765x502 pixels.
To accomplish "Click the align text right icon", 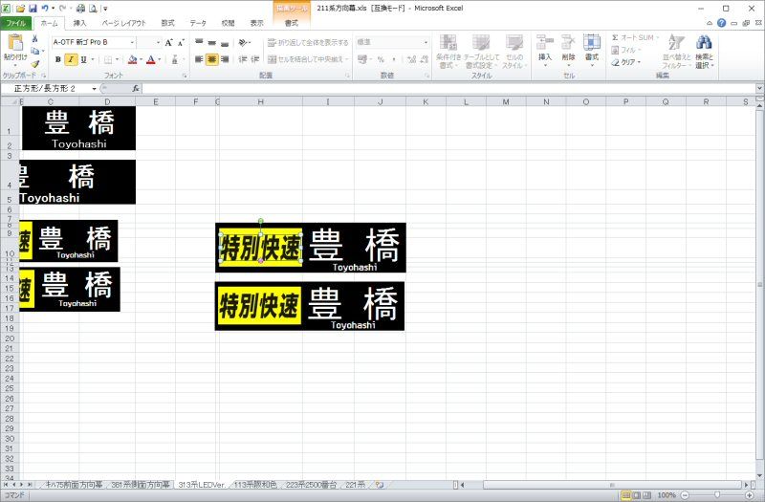I will coord(225,59).
